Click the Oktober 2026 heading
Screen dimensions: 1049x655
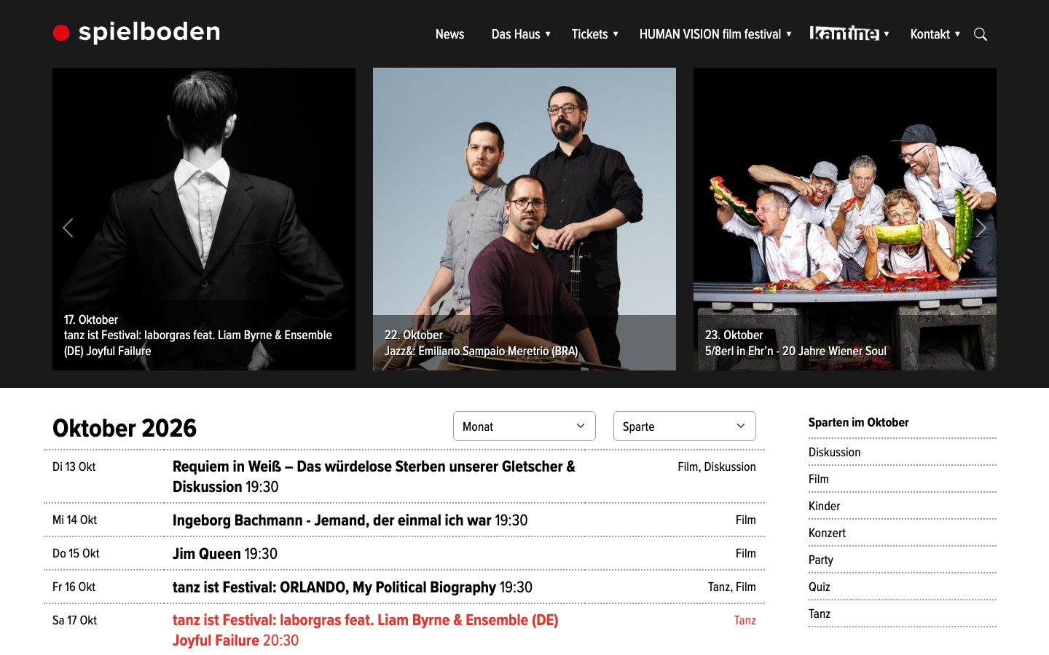pyautogui.click(x=125, y=428)
